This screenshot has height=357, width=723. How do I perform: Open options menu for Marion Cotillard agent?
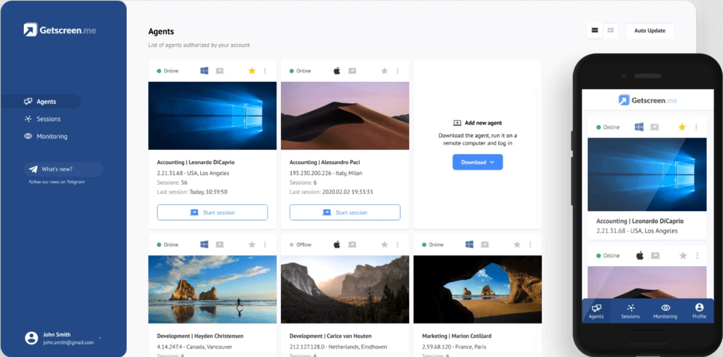pos(530,245)
